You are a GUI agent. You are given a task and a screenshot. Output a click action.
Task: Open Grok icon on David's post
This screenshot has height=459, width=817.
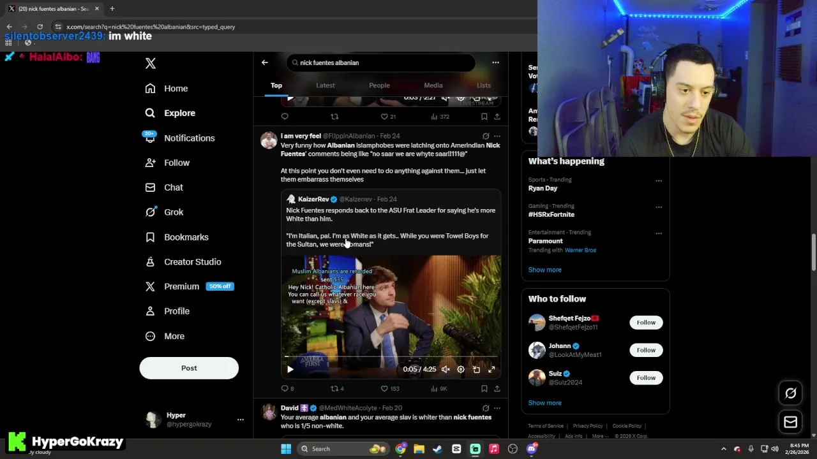(486, 408)
